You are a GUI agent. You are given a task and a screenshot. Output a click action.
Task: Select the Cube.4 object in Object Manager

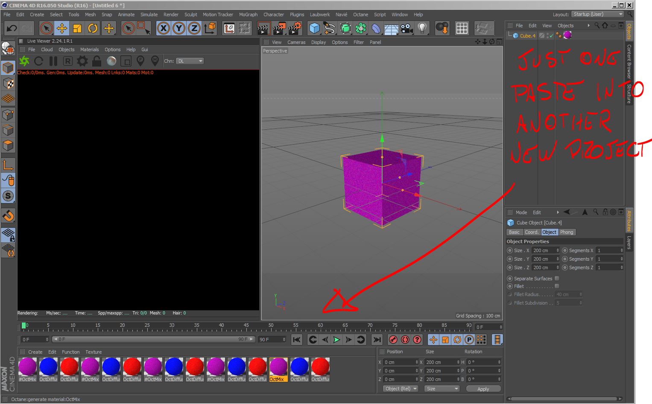point(527,36)
